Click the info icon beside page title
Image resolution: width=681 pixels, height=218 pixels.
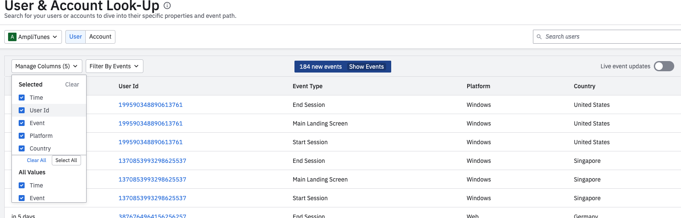pyautogui.click(x=167, y=6)
